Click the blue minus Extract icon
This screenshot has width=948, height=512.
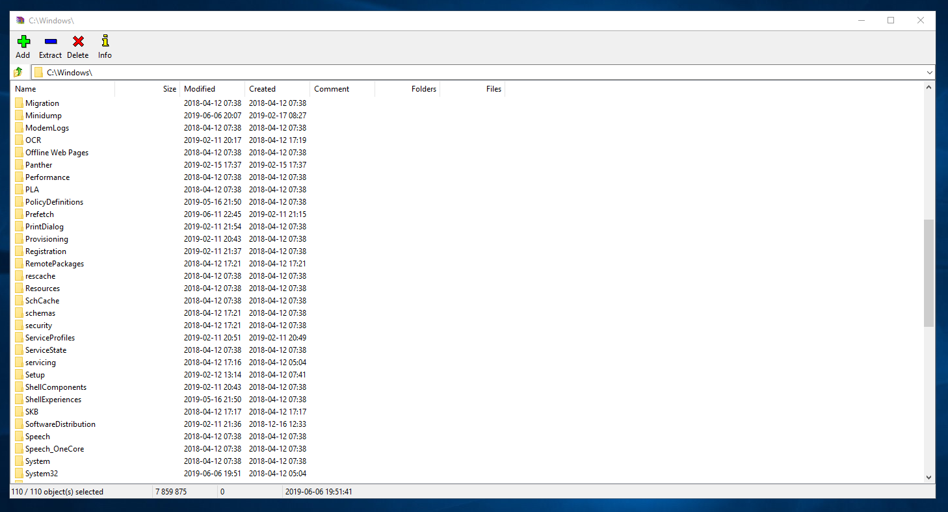click(50, 42)
